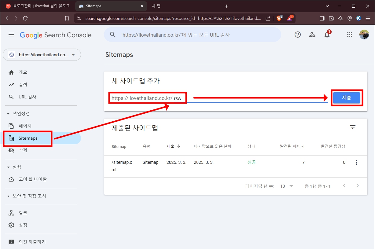Open Brave Shields icon
The width and height of the screenshot is (375, 250).
279,18
